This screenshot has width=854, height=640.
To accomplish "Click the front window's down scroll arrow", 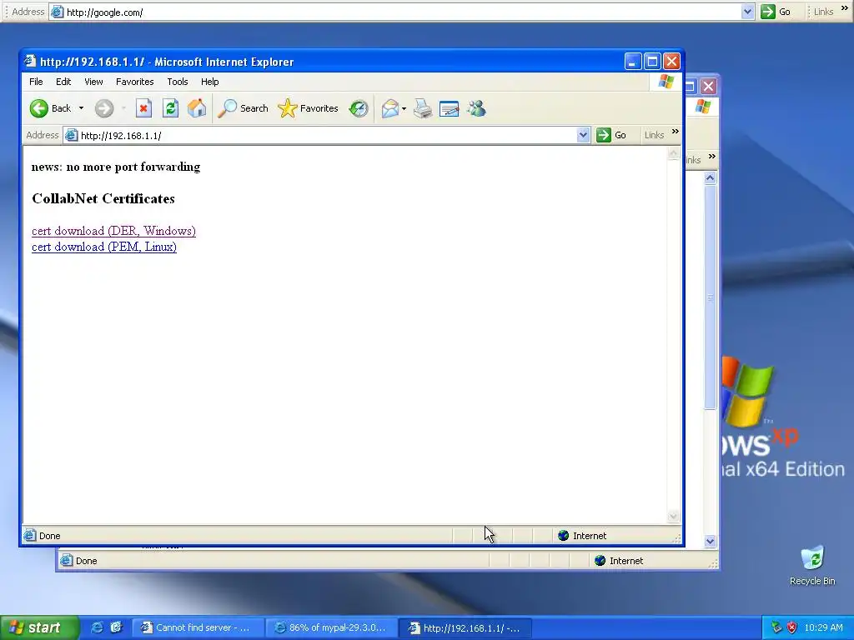I will coord(673,516).
